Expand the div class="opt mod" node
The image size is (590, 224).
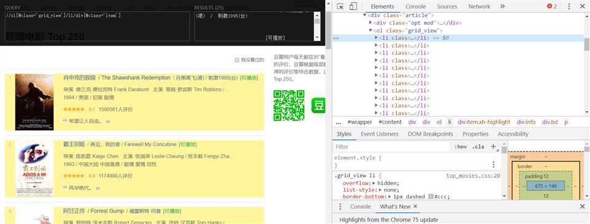[370, 23]
